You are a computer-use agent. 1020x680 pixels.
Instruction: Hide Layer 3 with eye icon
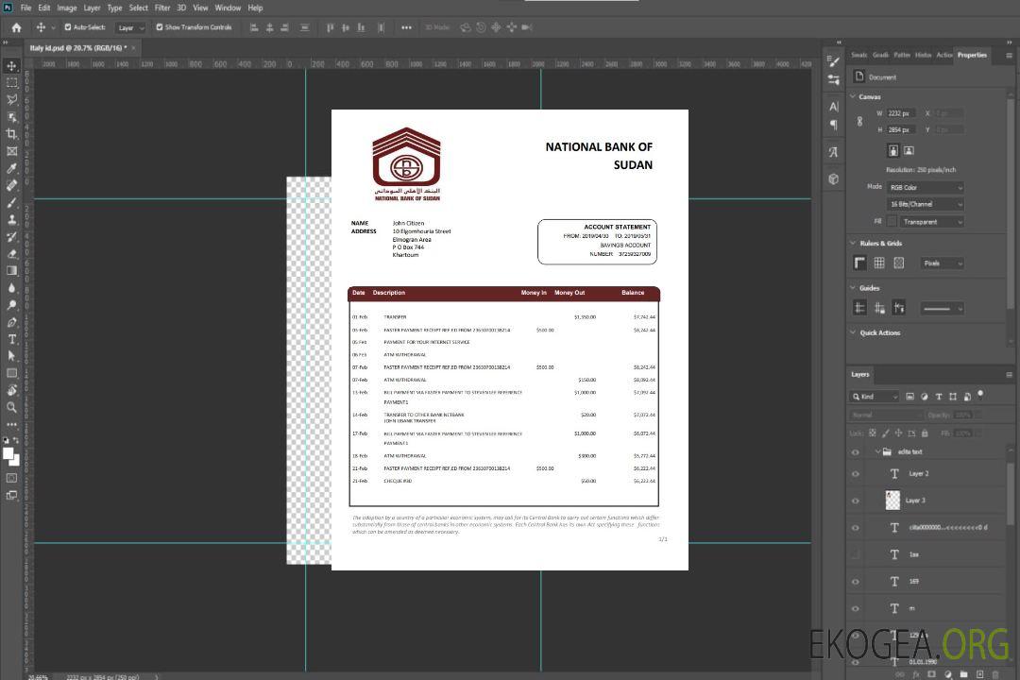[x=856, y=501]
